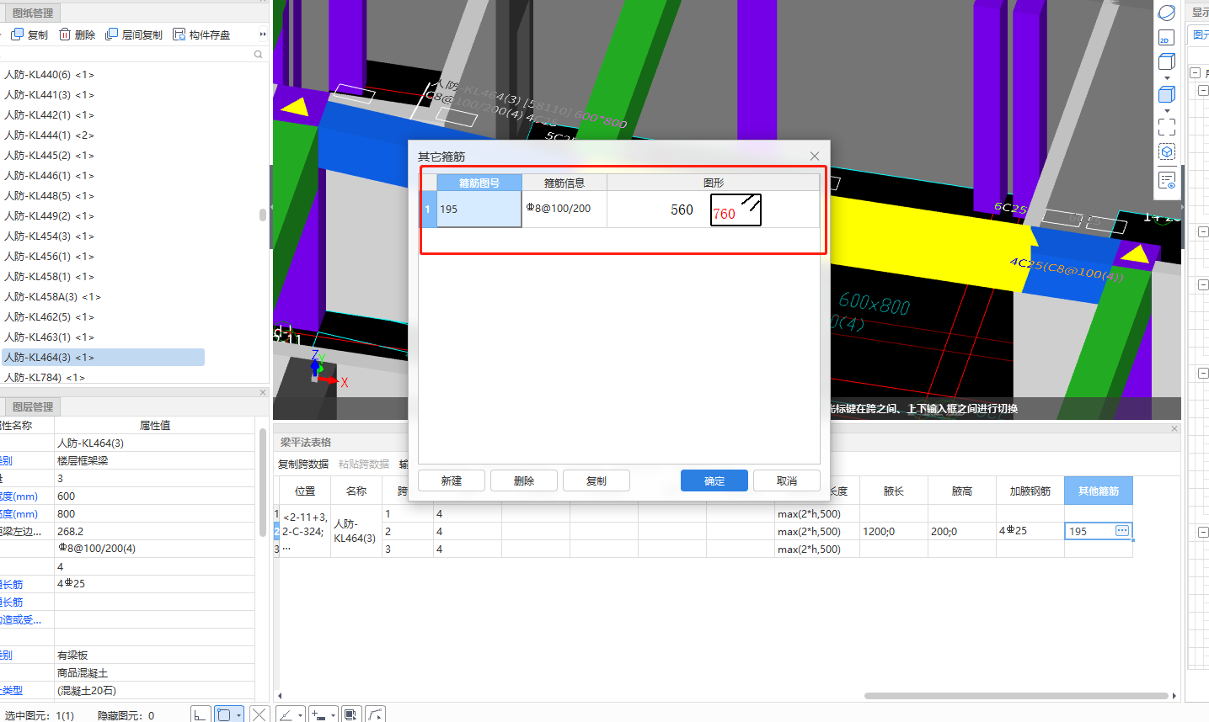1209x722 pixels.
Task: Click the wireframe cube view icon
Action: click(x=1167, y=61)
